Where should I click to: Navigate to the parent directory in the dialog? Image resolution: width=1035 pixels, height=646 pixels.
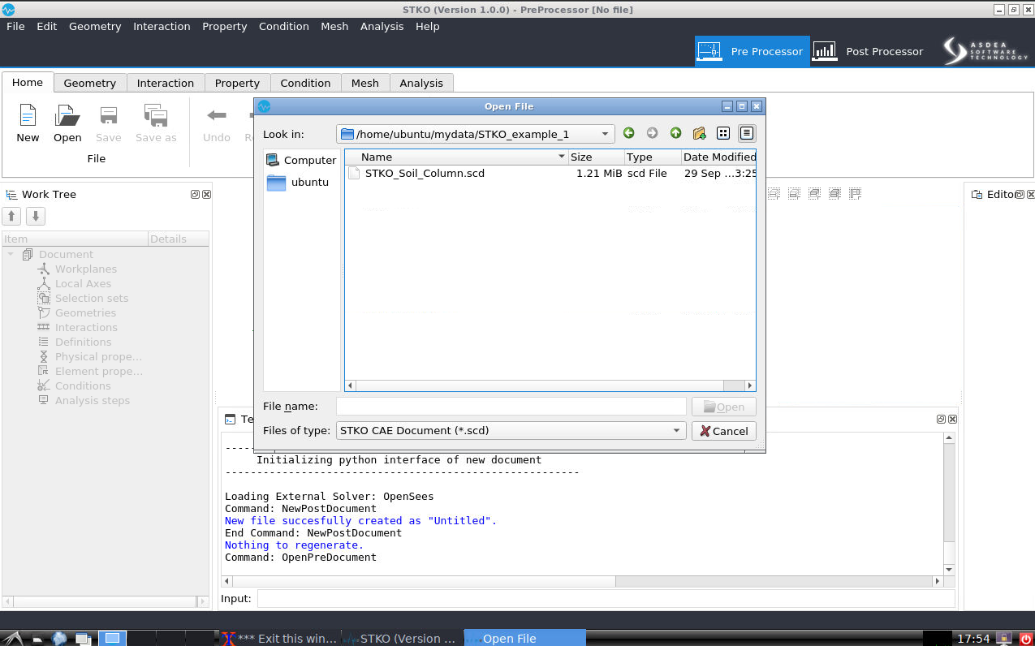click(x=675, y=133)
